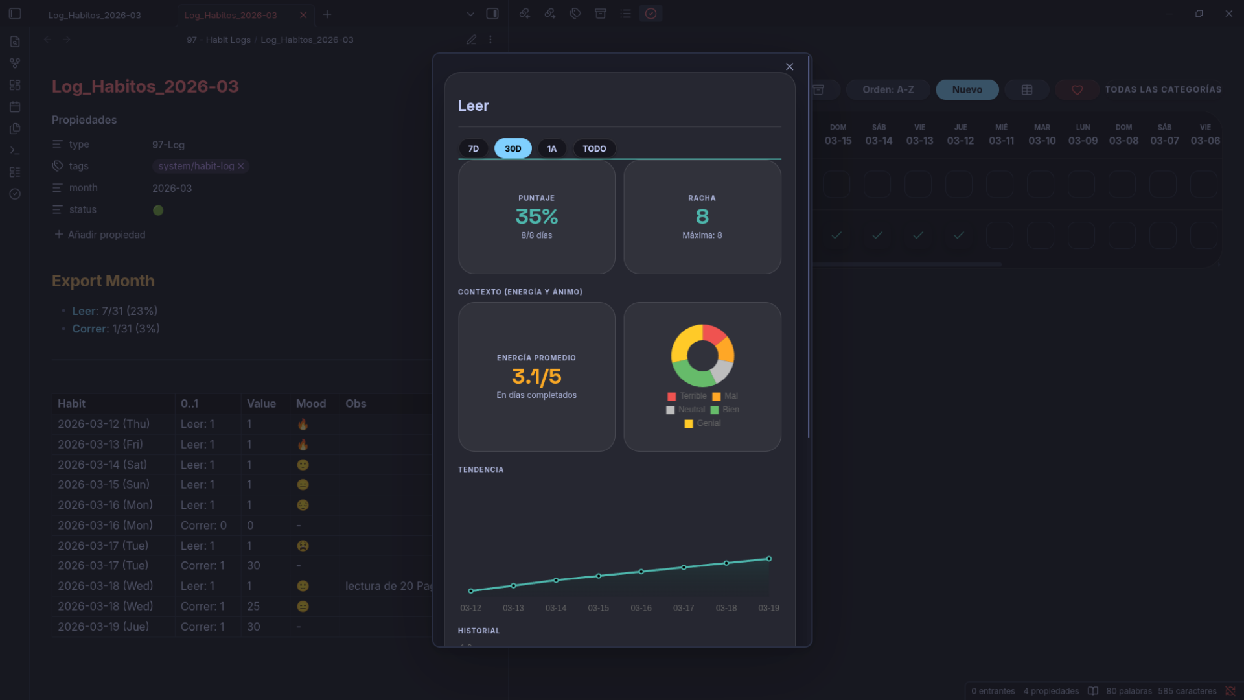The width and height of the screenshot is (1244, 700).
Task: Open the command palette terminal icon
Action: click(15, 150)
